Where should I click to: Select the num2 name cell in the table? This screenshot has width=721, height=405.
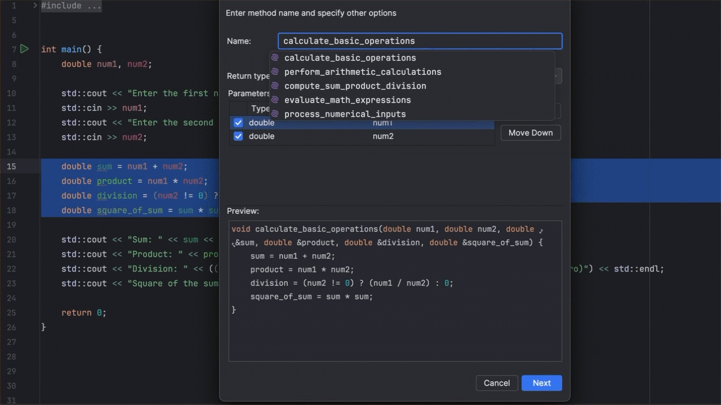pos(383,136)
